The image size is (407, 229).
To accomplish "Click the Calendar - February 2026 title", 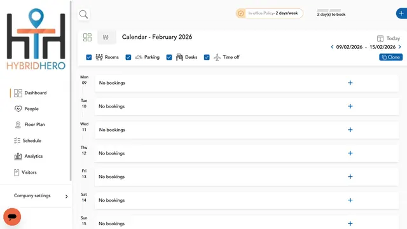I will tap(157, 37).
